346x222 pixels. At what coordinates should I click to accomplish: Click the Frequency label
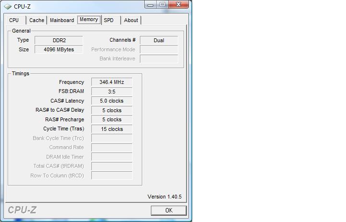click(x=72, y=82)
